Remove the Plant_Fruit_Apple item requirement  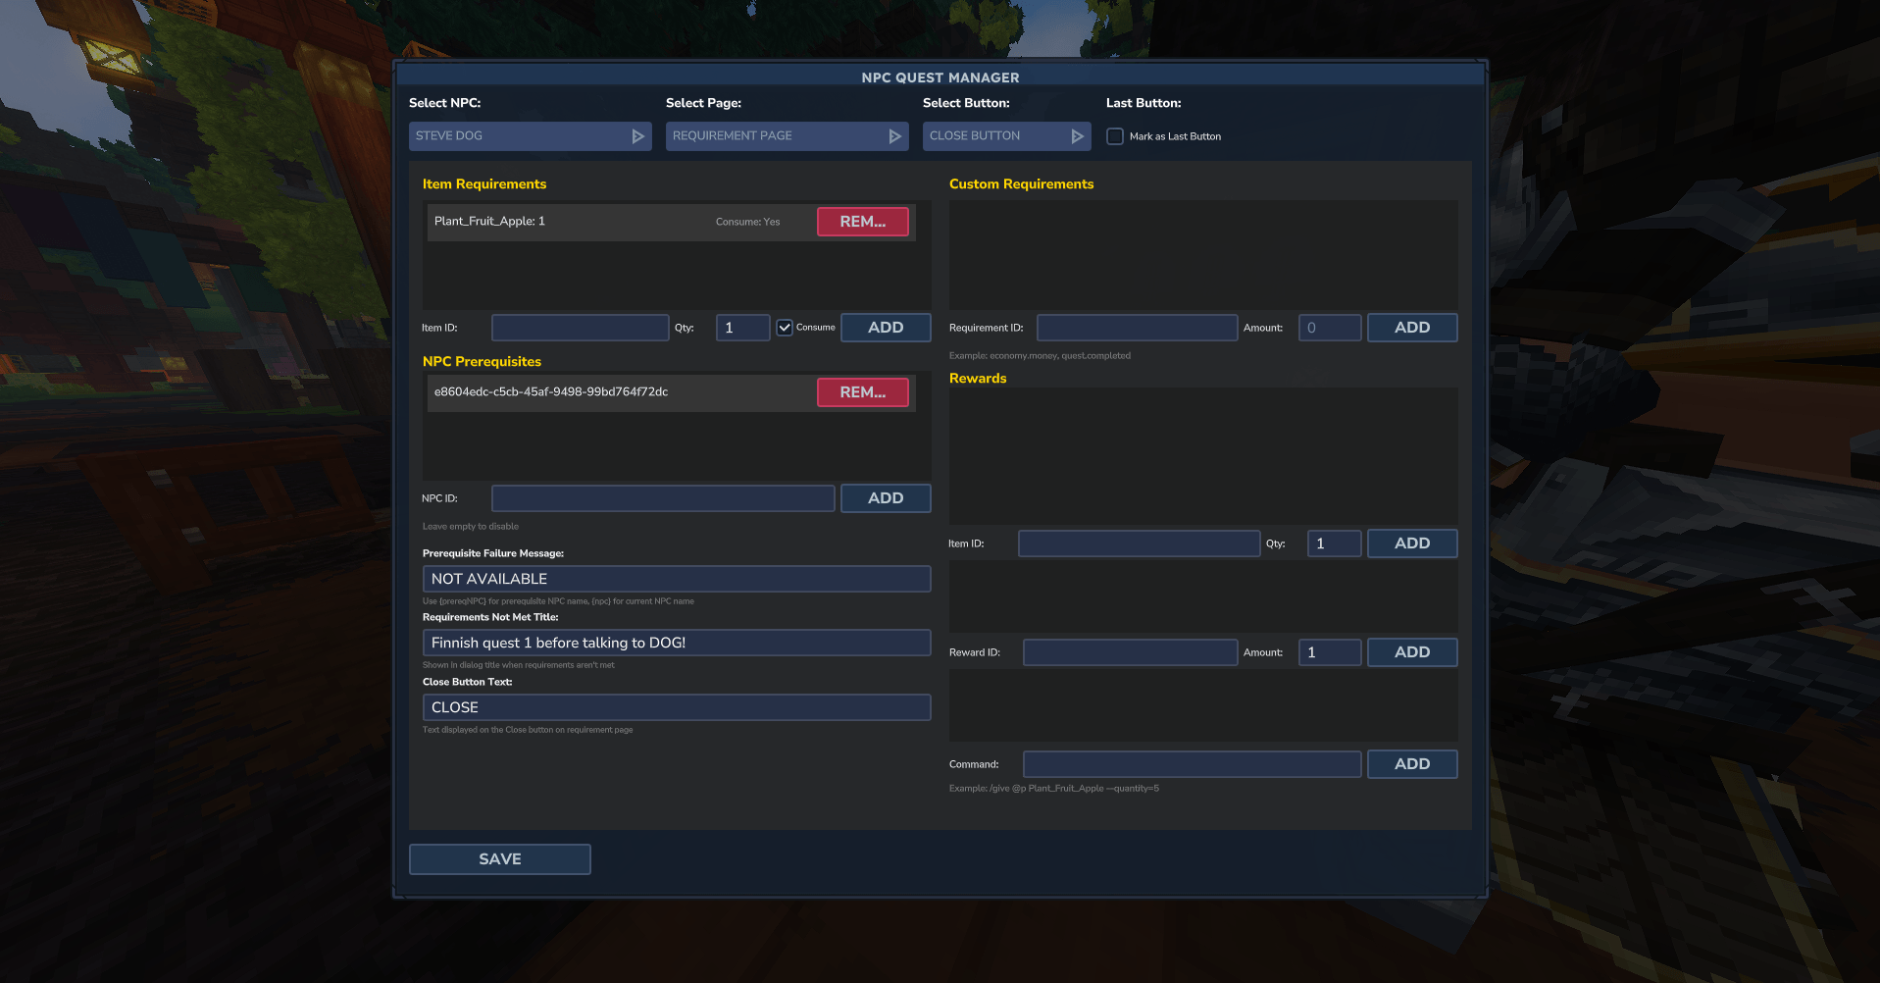(862, 222)
